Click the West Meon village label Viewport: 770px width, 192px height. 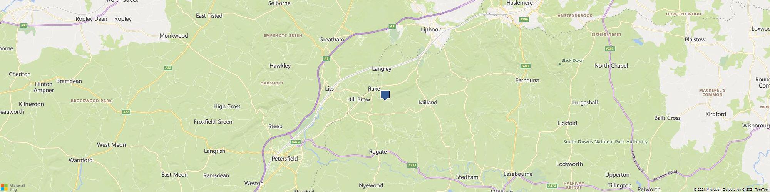tap(111, 145)
